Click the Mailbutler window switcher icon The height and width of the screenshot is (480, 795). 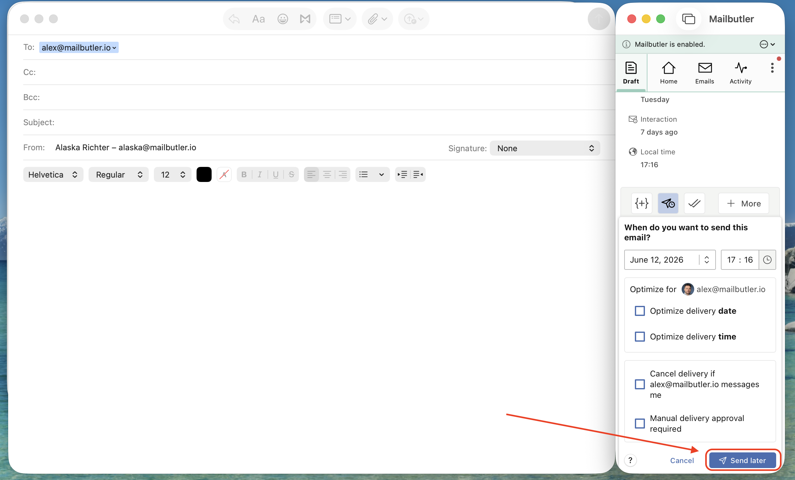(x=688, y=19)
